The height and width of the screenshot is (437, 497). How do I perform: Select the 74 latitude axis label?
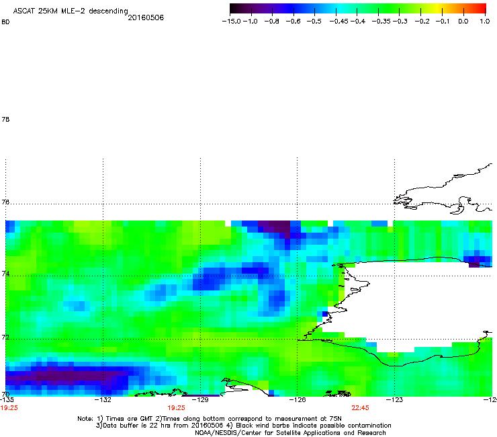tap(5, 274)
